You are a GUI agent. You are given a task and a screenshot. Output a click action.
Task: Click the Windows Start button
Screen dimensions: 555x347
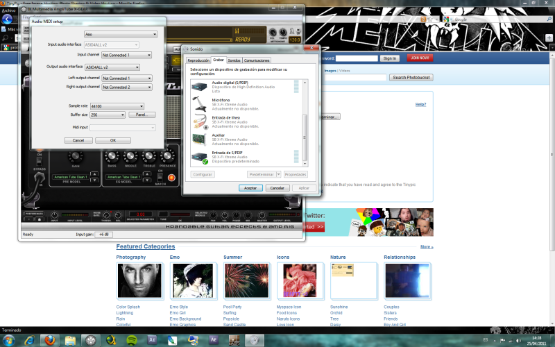point(8,341)
